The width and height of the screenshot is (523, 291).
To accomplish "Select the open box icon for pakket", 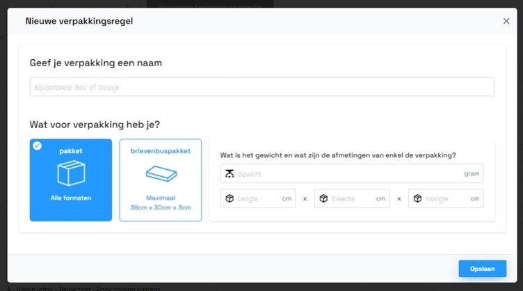I will pyautogui.click(x=71, y=174).
